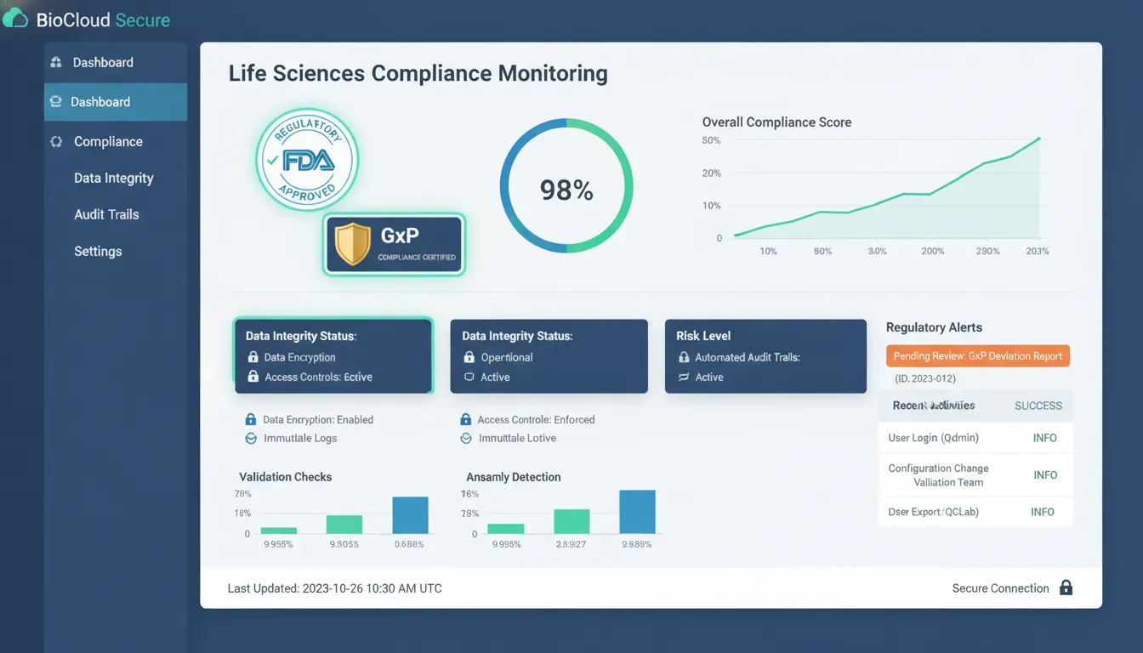The image size is (1143, 653).
Task: Click the Data Enryption: Enabled text
Action: 318,419
